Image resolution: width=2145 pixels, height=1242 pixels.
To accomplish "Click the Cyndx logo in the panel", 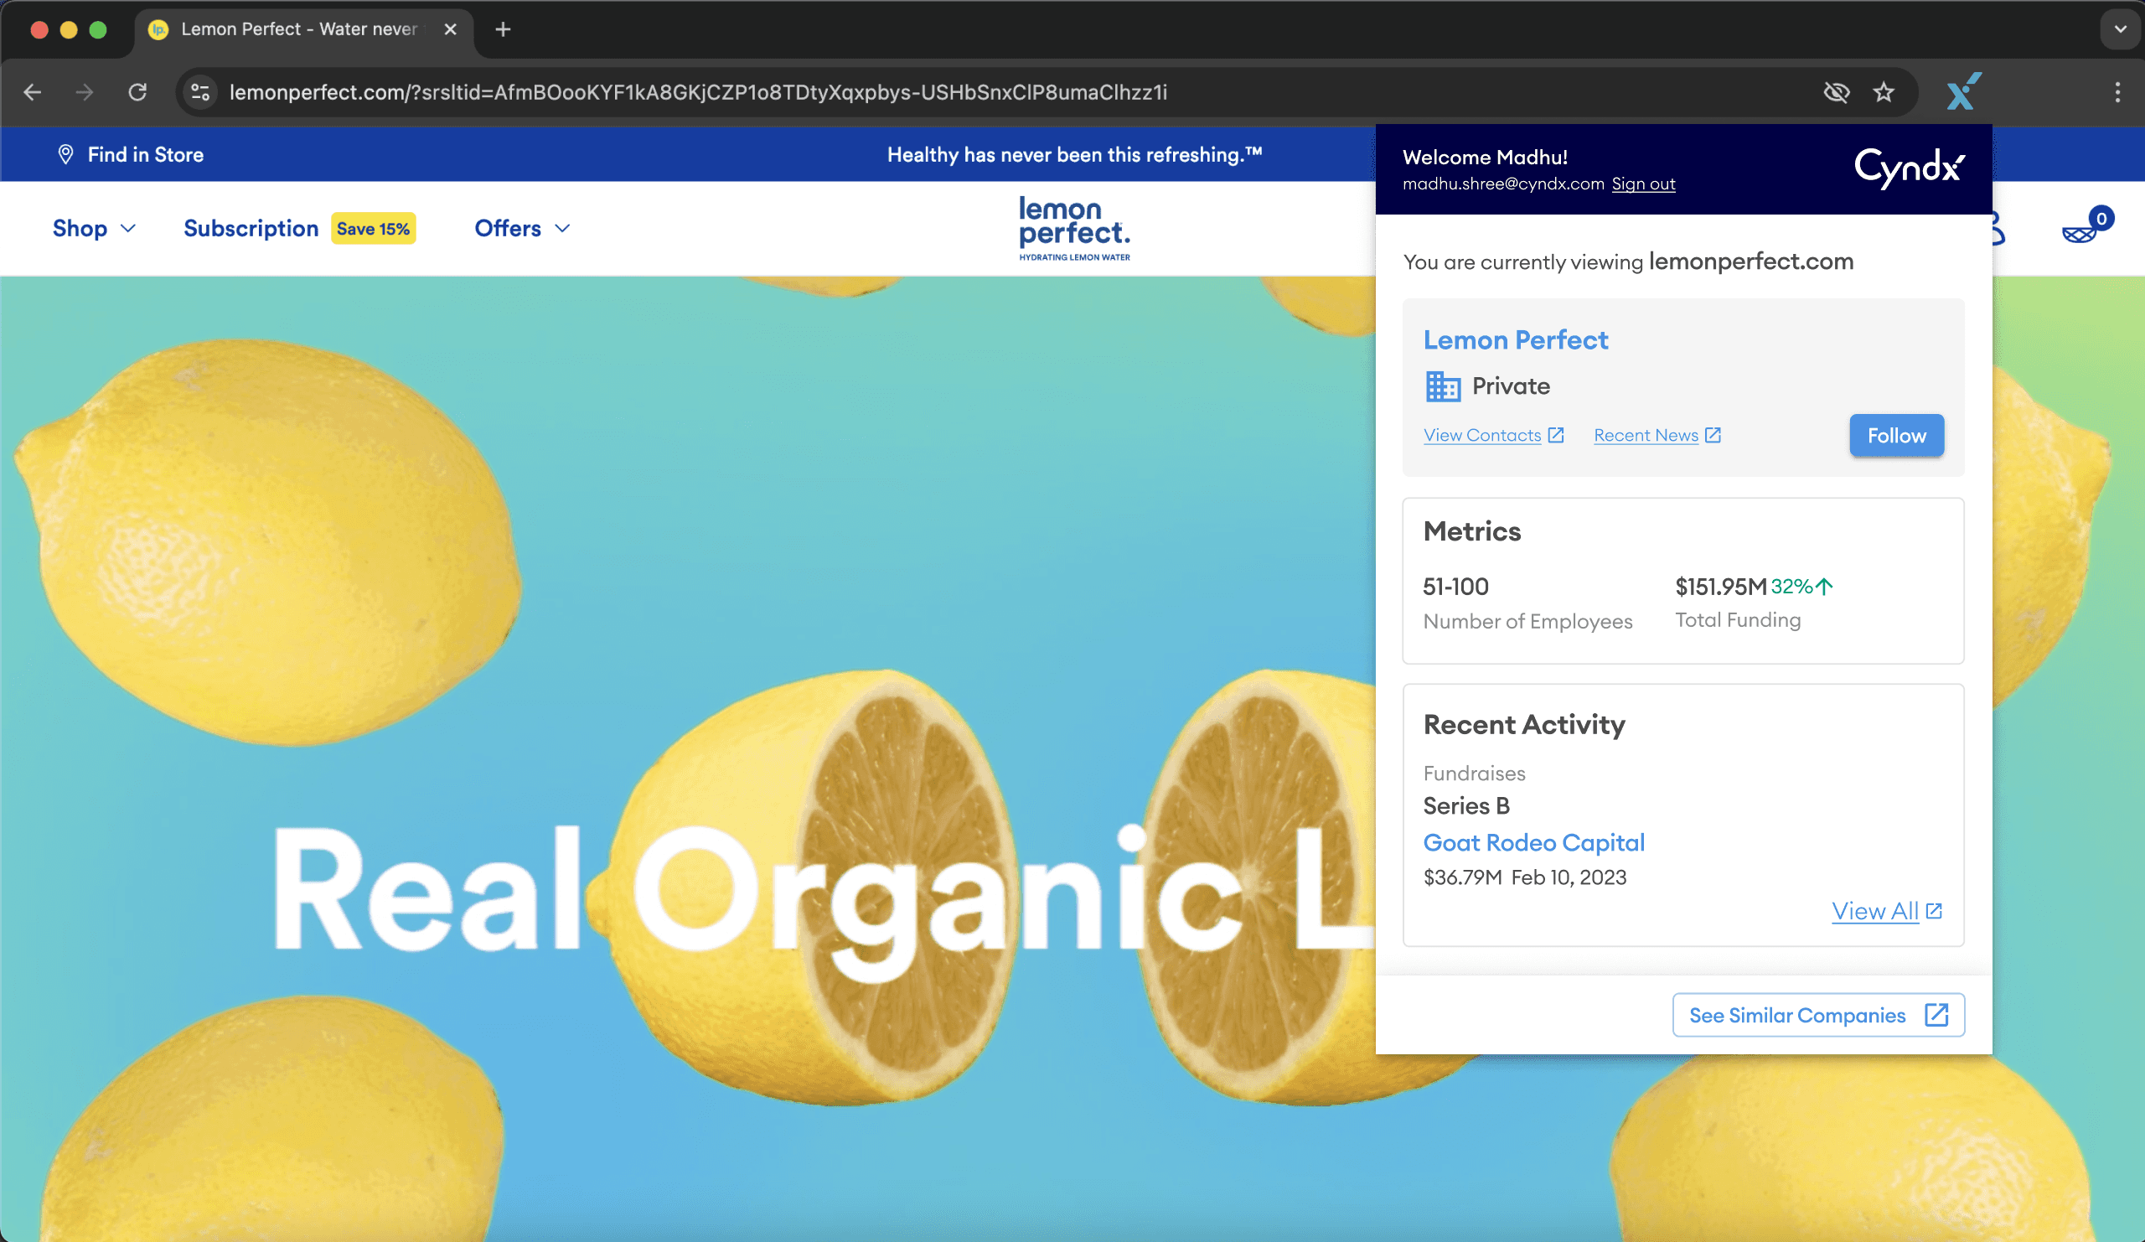I will coord(1910,167).
